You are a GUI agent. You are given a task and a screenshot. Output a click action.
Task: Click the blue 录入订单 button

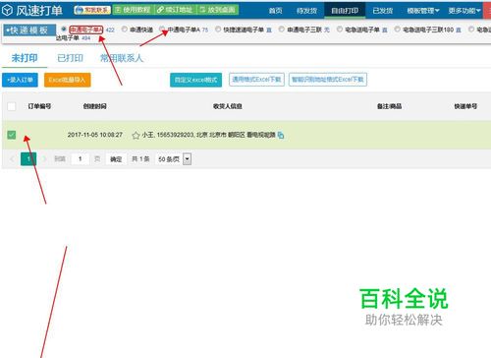coord(20,80)
